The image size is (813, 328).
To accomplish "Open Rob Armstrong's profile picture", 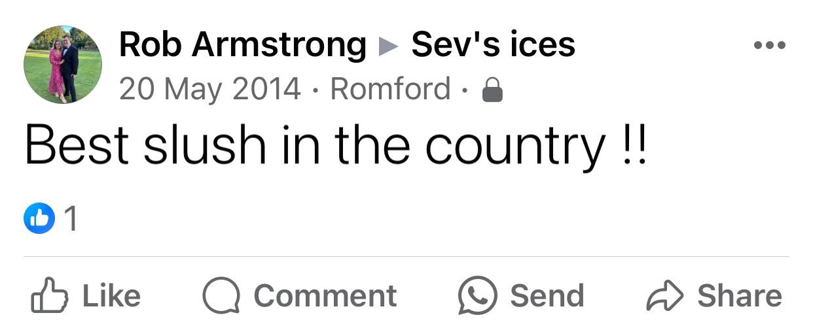I will (x=63, y=65).
